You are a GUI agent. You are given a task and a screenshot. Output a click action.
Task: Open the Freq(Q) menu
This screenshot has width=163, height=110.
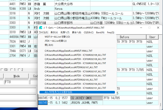[111, 32]
